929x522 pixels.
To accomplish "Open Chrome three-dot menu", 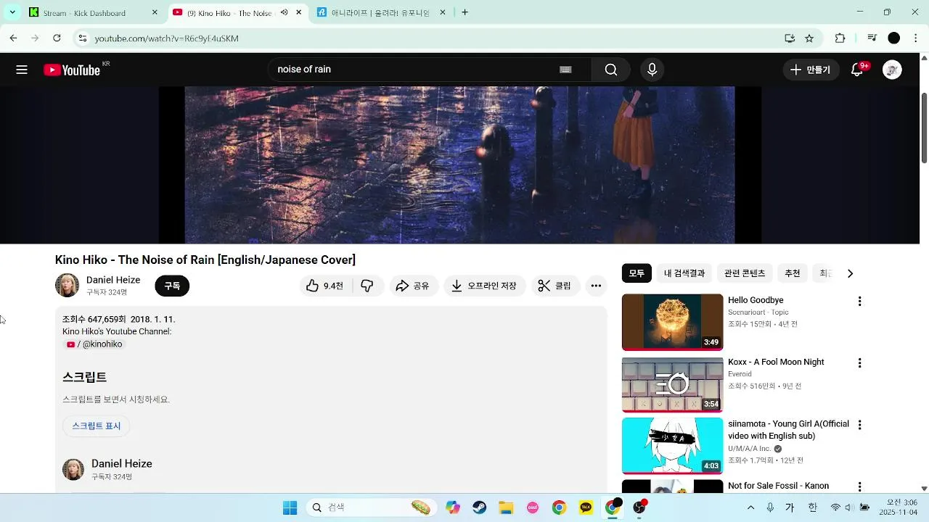I will click(x=914, y=38).
